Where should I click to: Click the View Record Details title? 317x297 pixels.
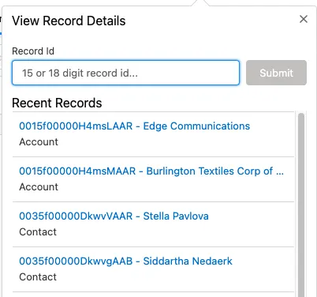pos(69,21)
